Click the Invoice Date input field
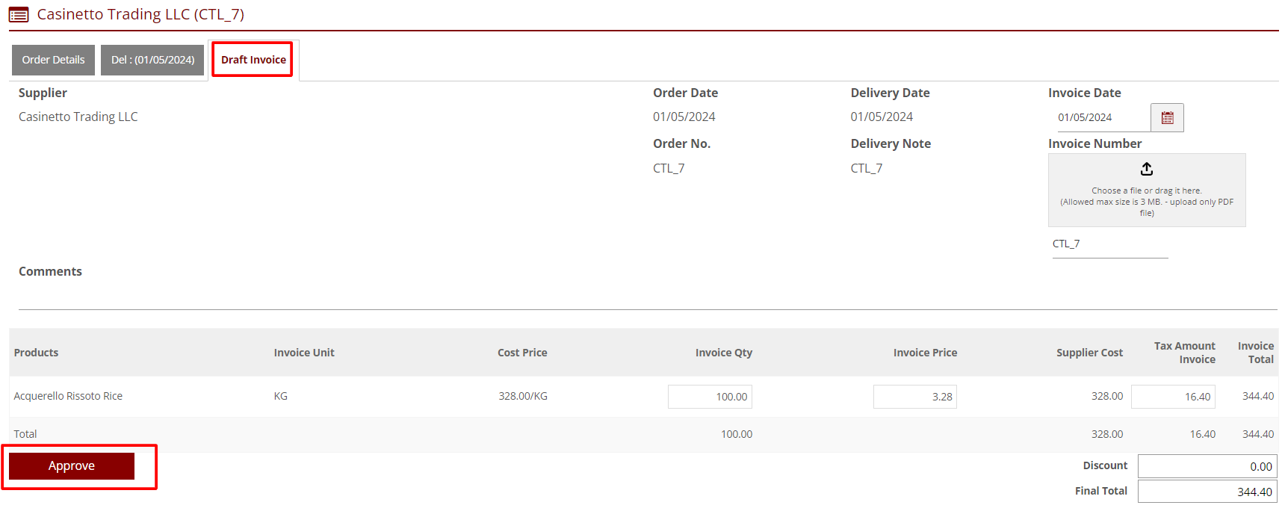This screenshot has height=517, width=1285. click(x=1099, y=117)
